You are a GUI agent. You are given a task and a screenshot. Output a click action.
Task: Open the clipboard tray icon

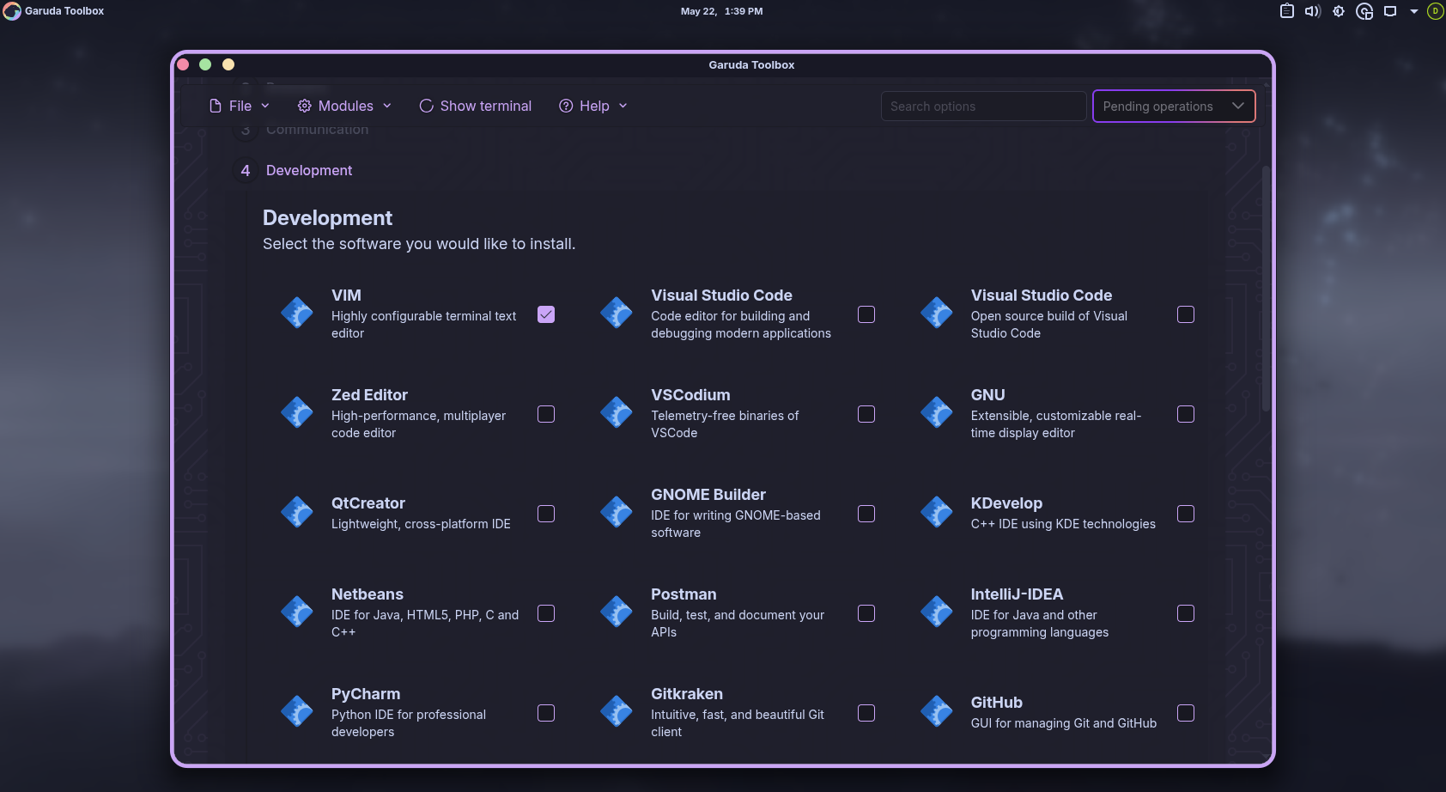coord(1286,11)
